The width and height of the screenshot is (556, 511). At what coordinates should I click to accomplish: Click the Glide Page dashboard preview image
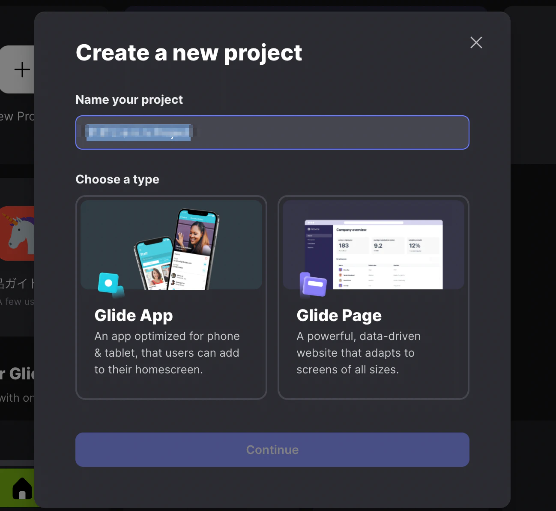[x=374, y=245]
